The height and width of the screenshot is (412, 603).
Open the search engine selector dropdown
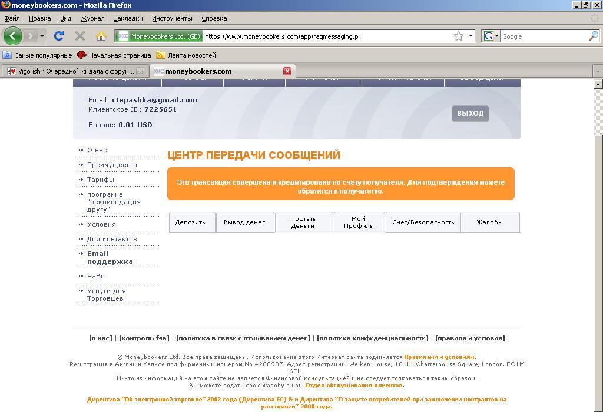491,36
